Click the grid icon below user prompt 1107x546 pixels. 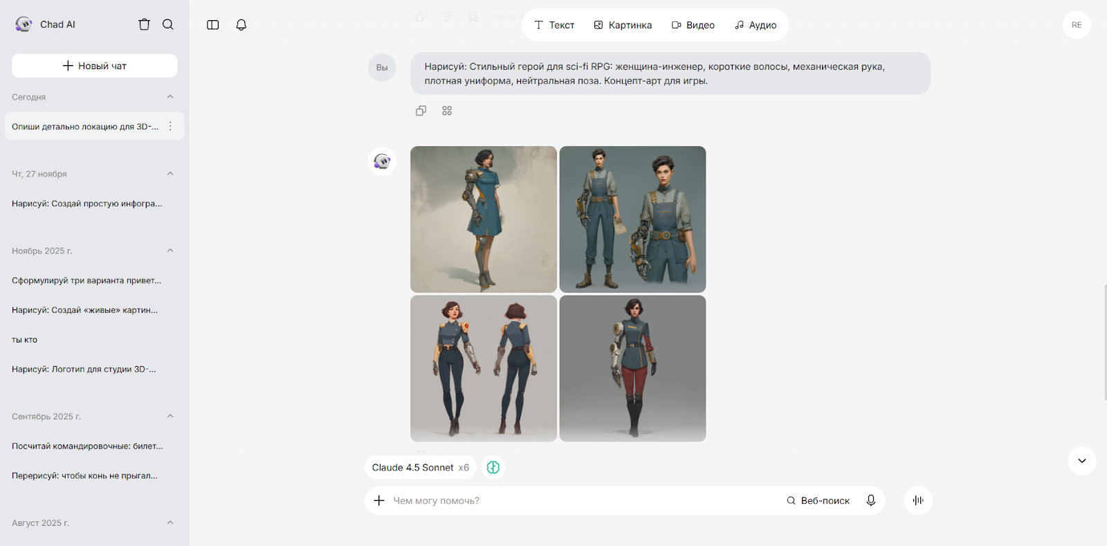pos(447,111)
